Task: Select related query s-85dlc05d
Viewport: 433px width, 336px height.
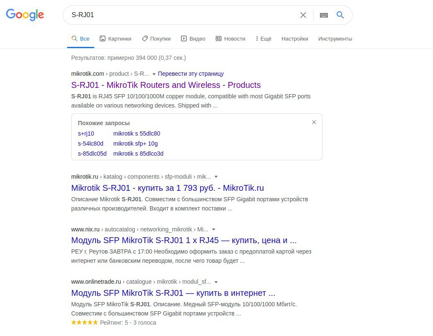Action: 92,154
